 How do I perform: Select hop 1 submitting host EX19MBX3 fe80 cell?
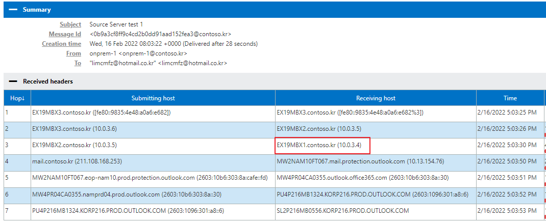[x=101, y=113]
